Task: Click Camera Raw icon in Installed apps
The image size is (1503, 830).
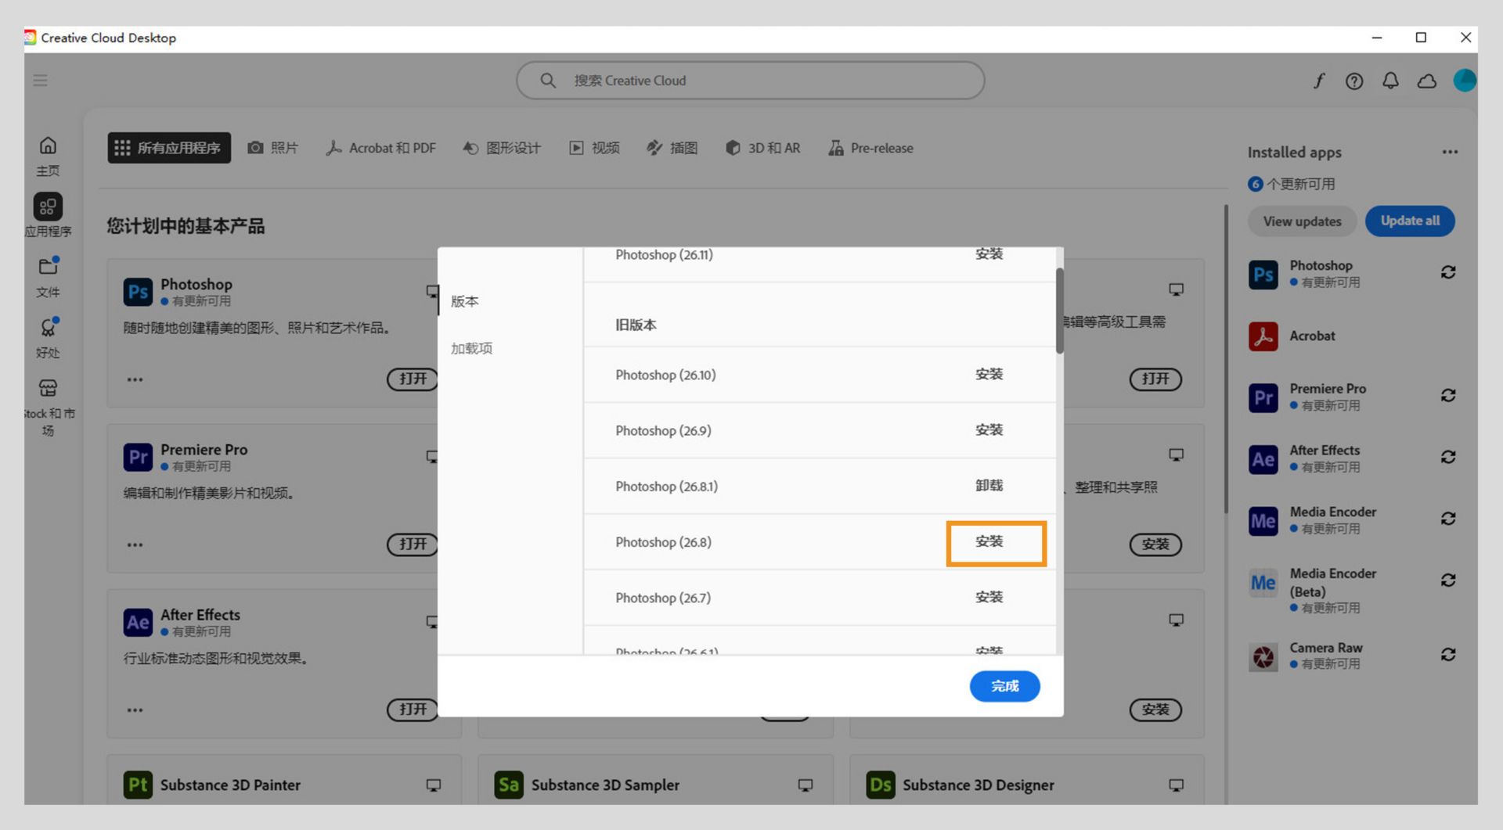Action: (x=1263, y=657)
